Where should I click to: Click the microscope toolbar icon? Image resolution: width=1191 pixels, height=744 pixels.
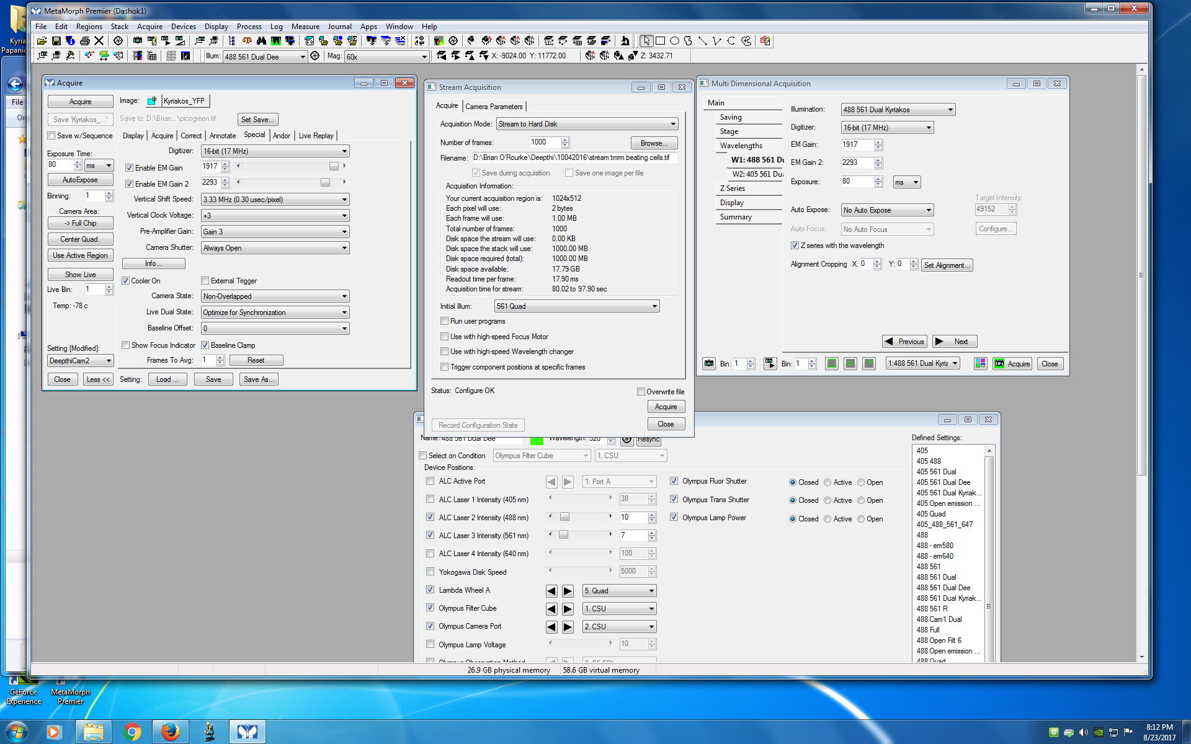click(625, 41)
